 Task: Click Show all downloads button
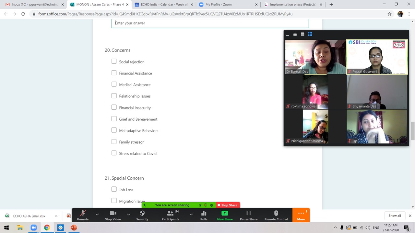pyautogui.click(x=395, y=216)
